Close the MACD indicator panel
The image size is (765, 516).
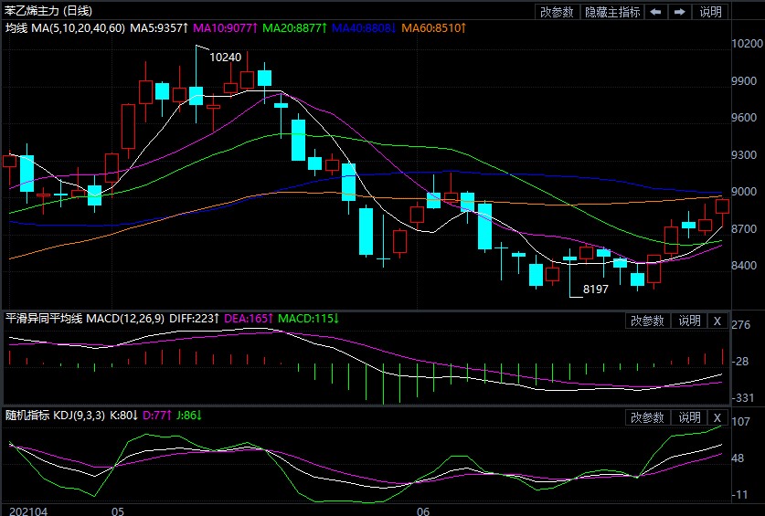(717, 321)
